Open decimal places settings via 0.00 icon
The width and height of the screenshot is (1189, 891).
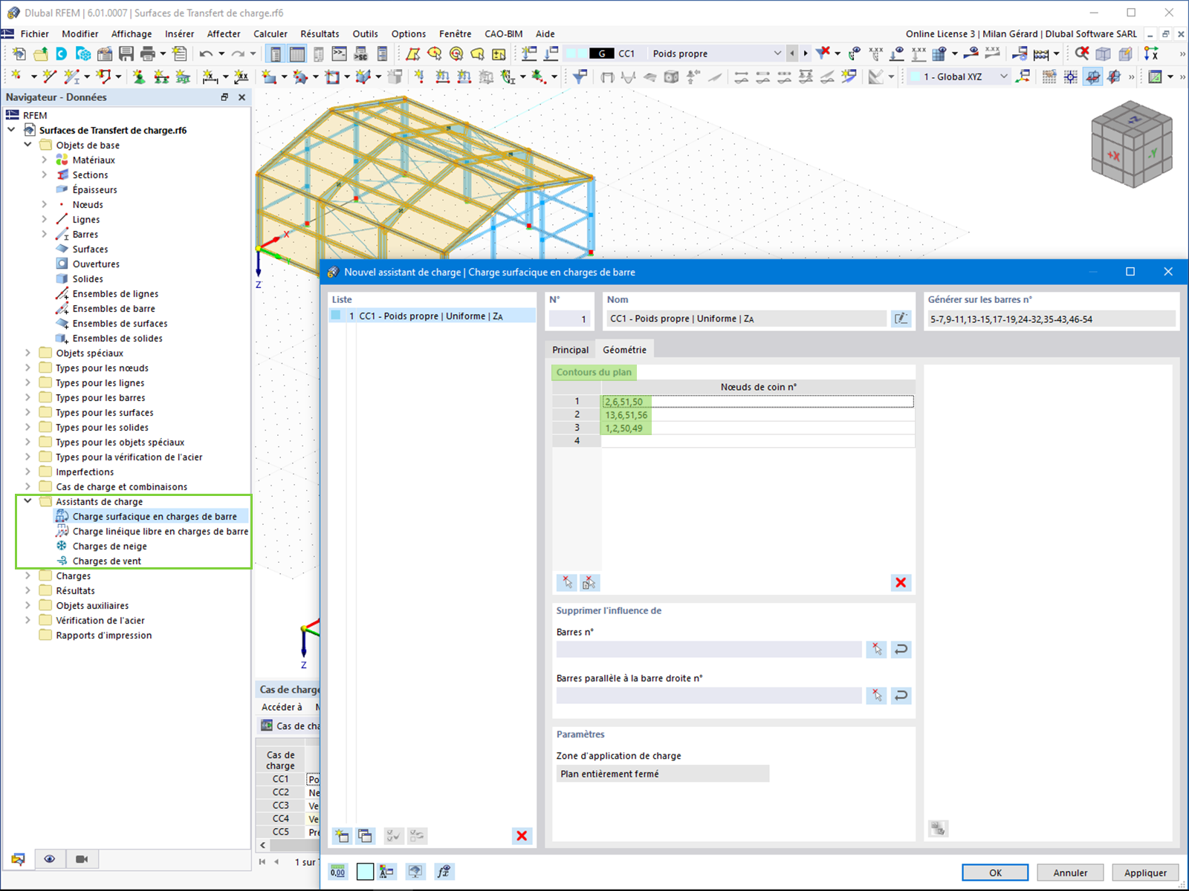[x=338, y=872]
